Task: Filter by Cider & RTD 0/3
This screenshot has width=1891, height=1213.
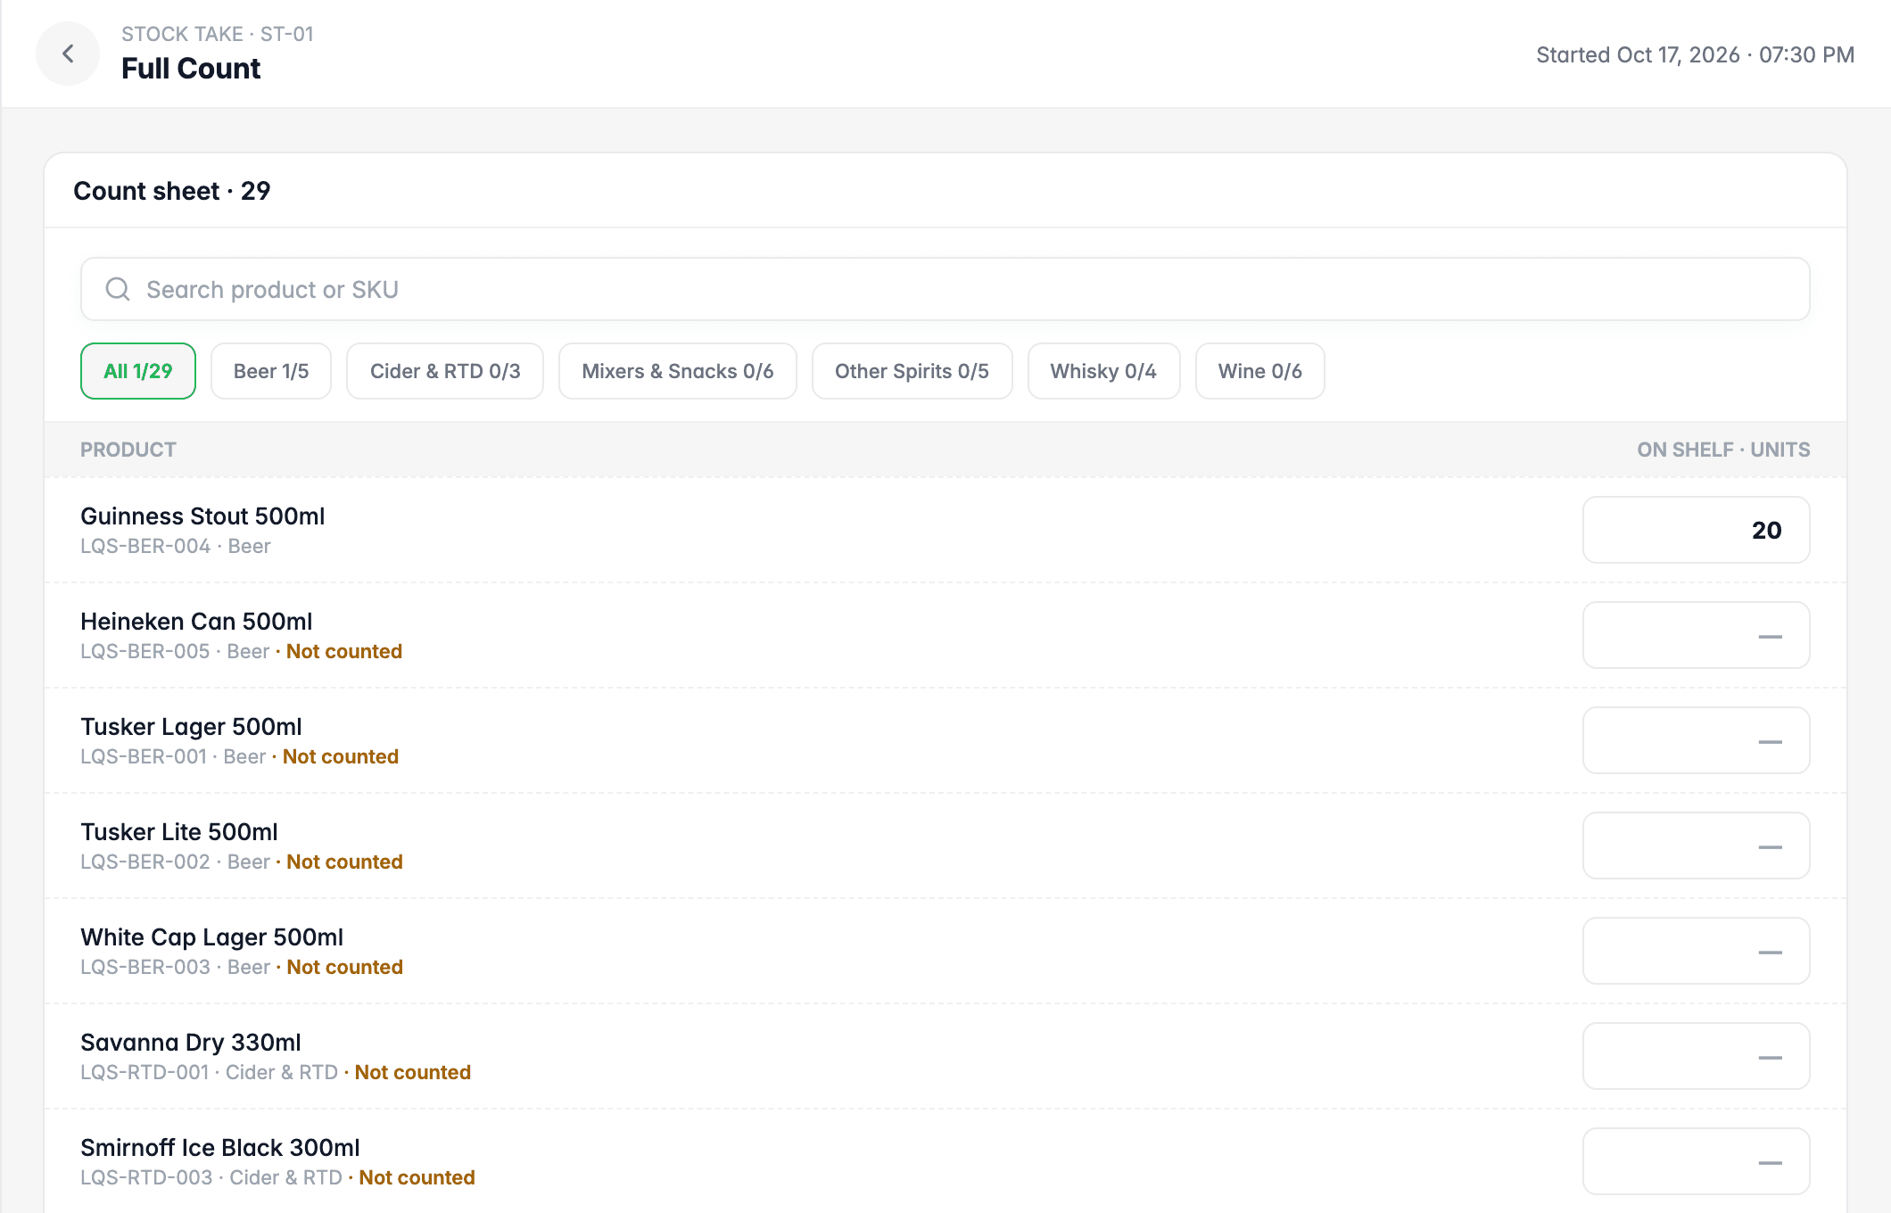Action: point(445,371)
